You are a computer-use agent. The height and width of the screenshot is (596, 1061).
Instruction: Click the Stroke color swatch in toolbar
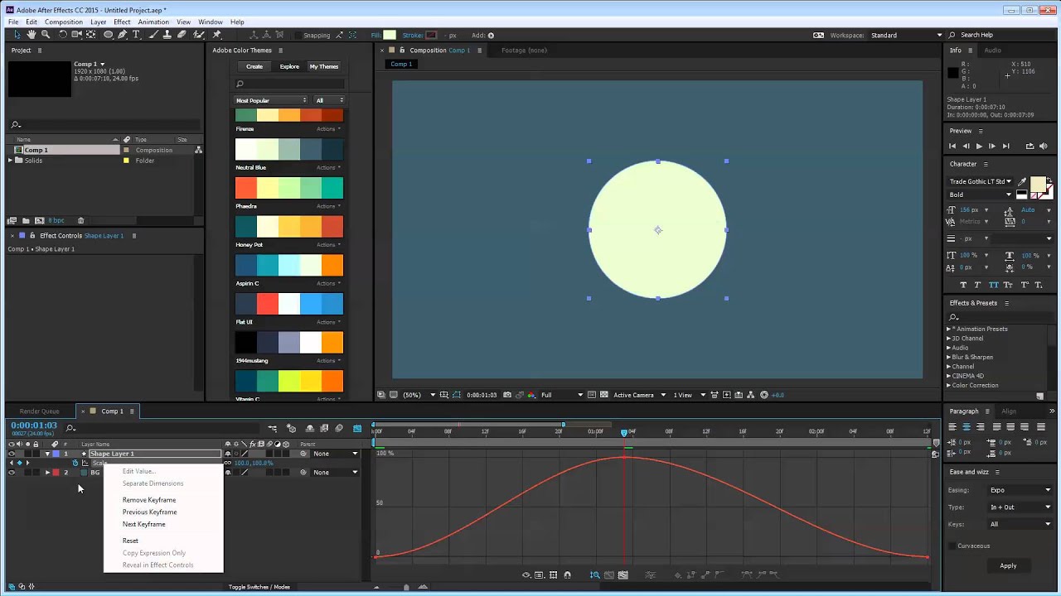point(431,35)
